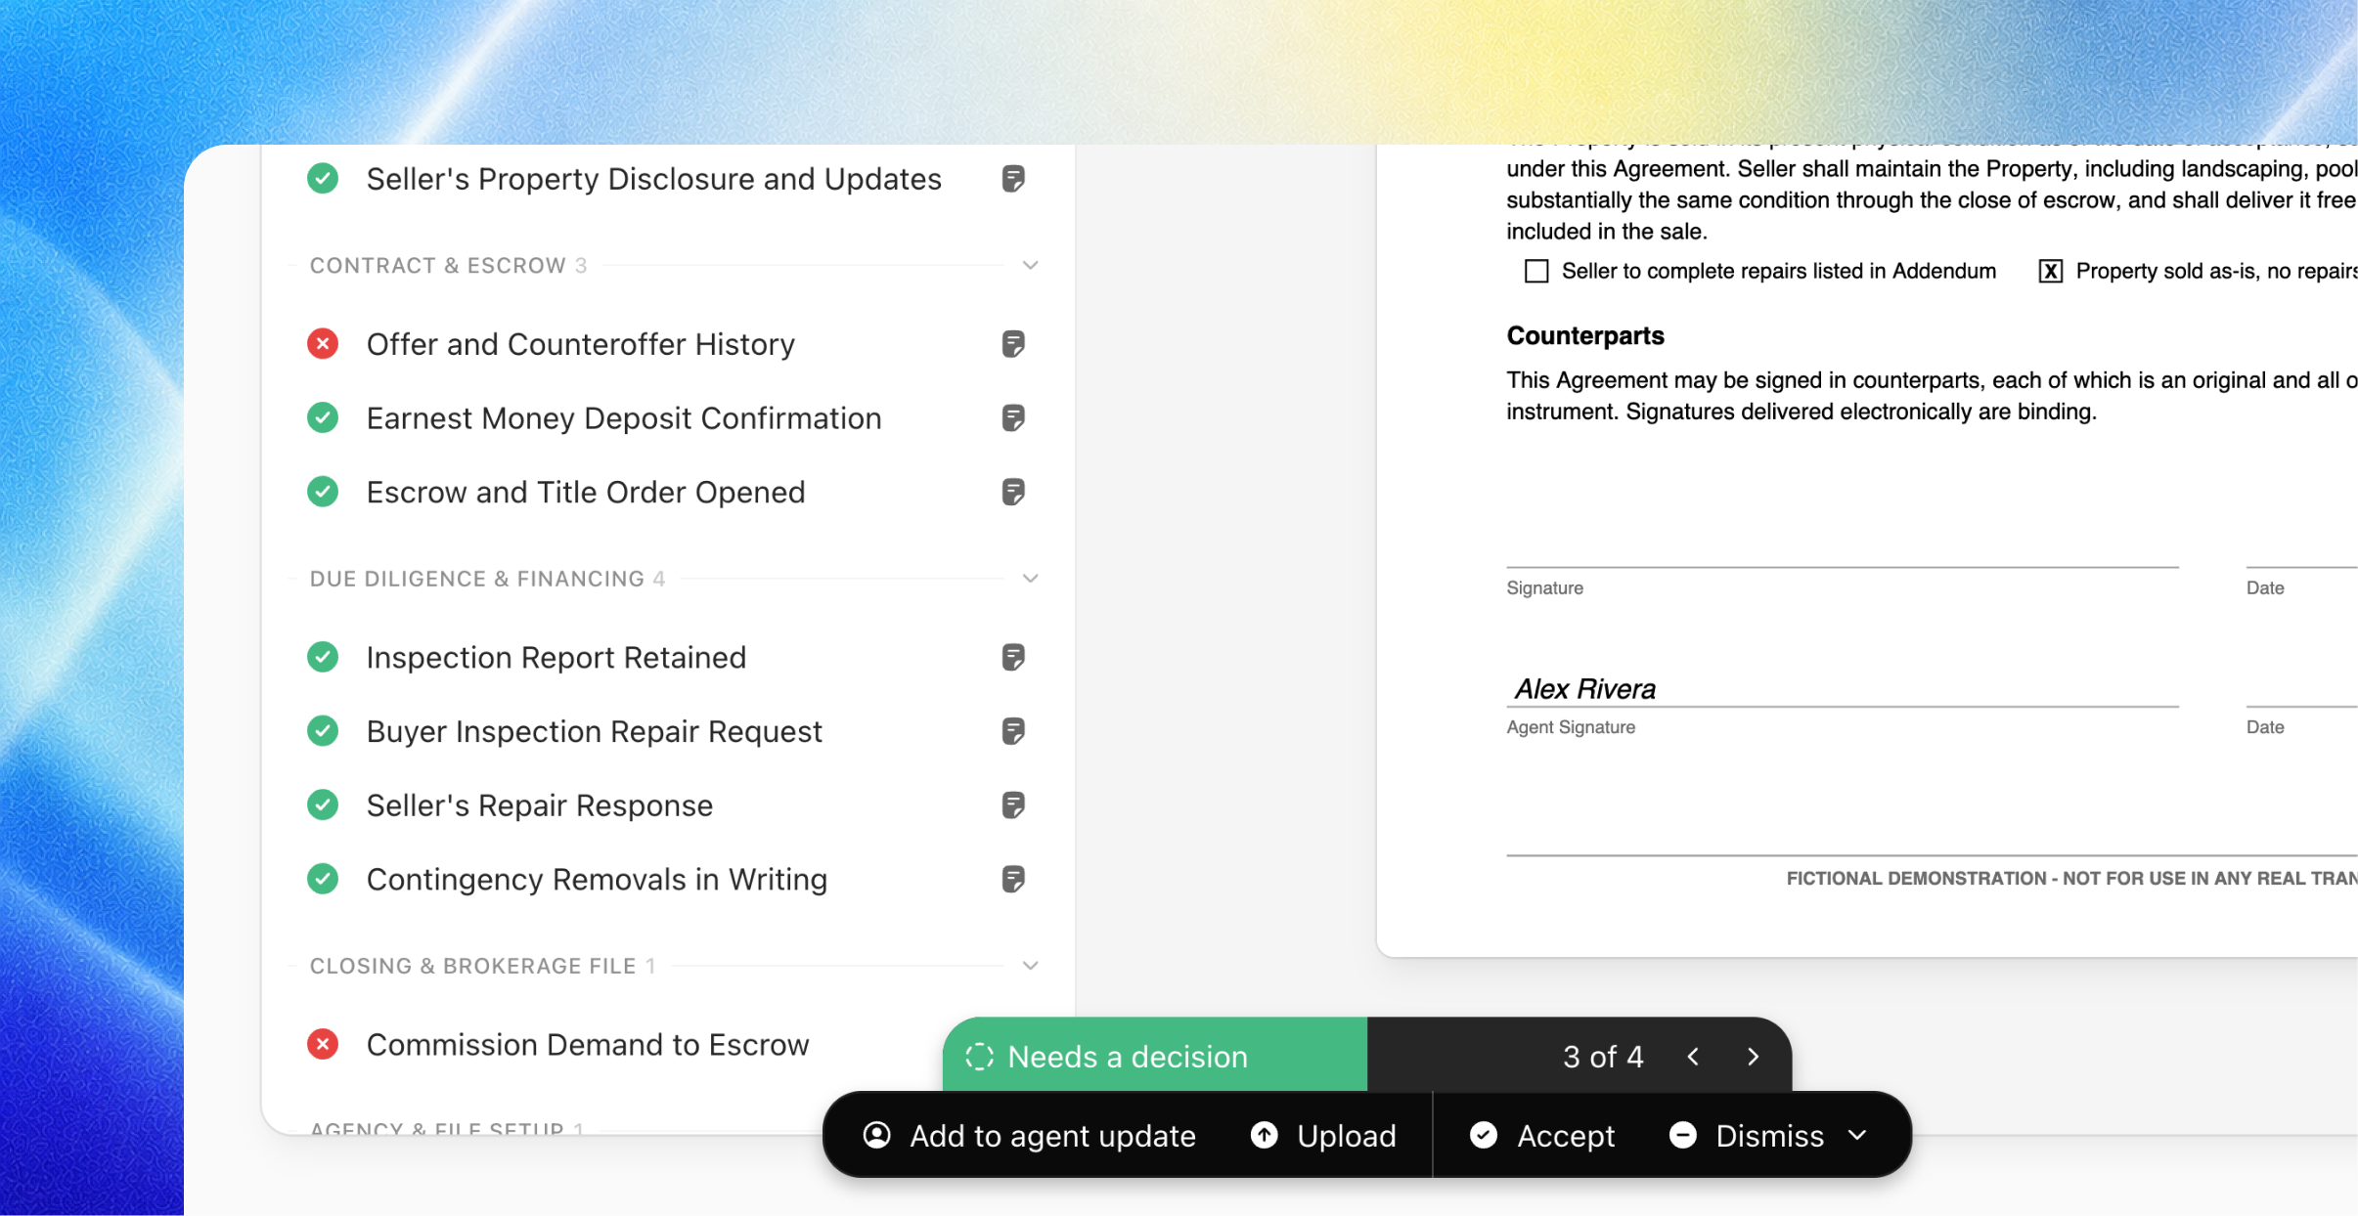Click red X status of Offer and Counteroffer History
The width and height of the screenshot is (2358, 1216).
323,344
